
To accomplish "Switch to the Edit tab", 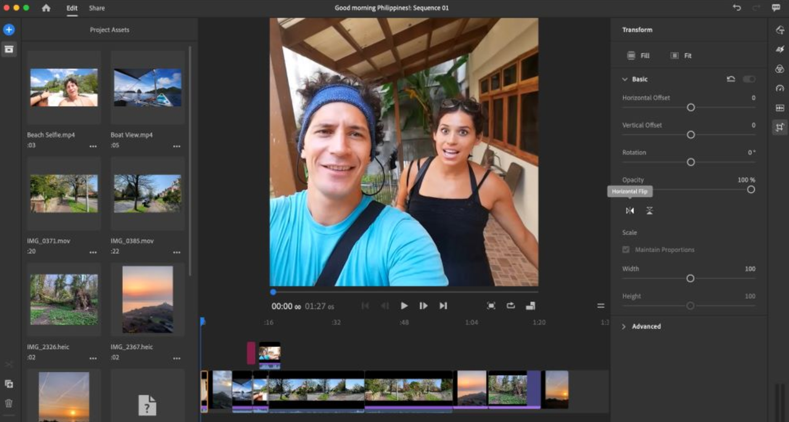I will [72, 8].
